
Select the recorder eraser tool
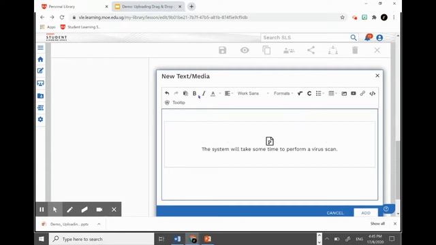pos(84,210)
